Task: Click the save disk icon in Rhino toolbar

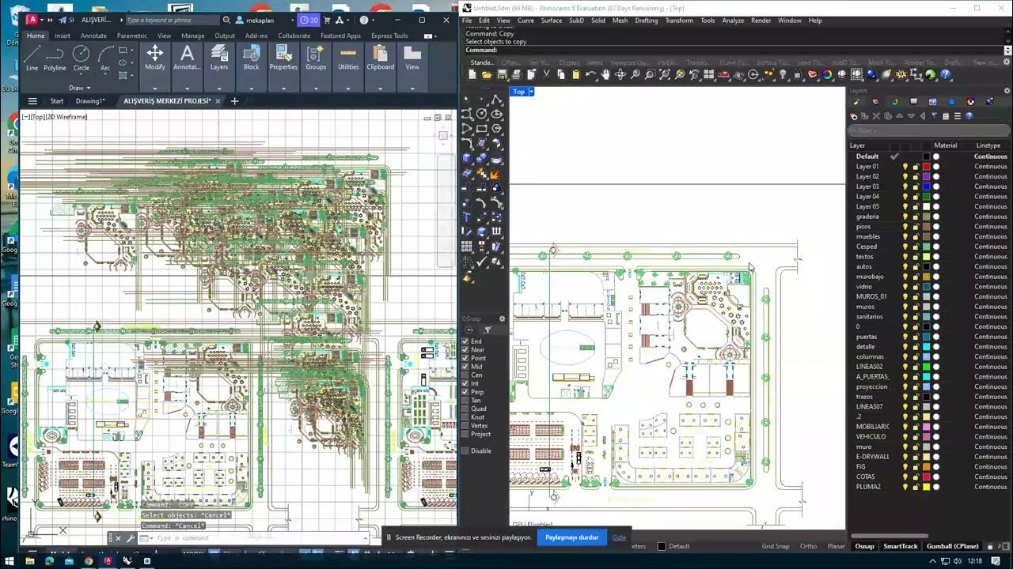Action: pyautogui.click(x=502, y=74)
